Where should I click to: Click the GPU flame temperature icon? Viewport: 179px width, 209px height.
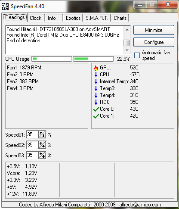(x=96, y=68)
